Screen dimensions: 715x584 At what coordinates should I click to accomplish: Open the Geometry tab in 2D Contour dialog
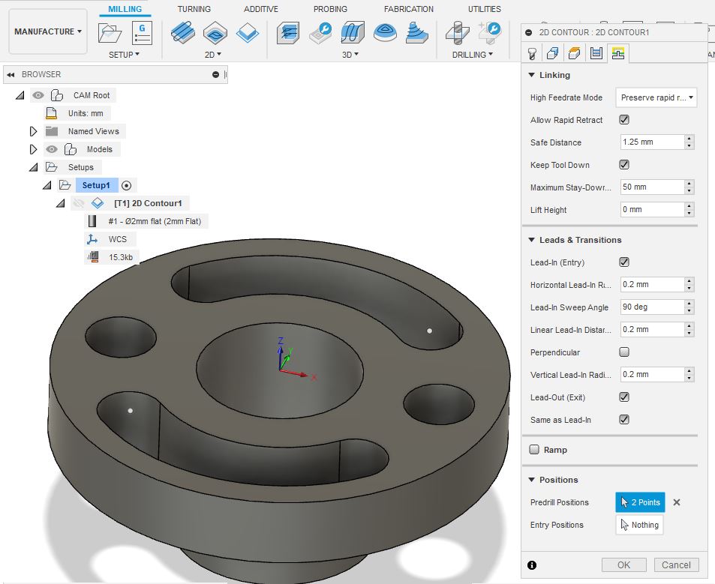click(553, 53)
